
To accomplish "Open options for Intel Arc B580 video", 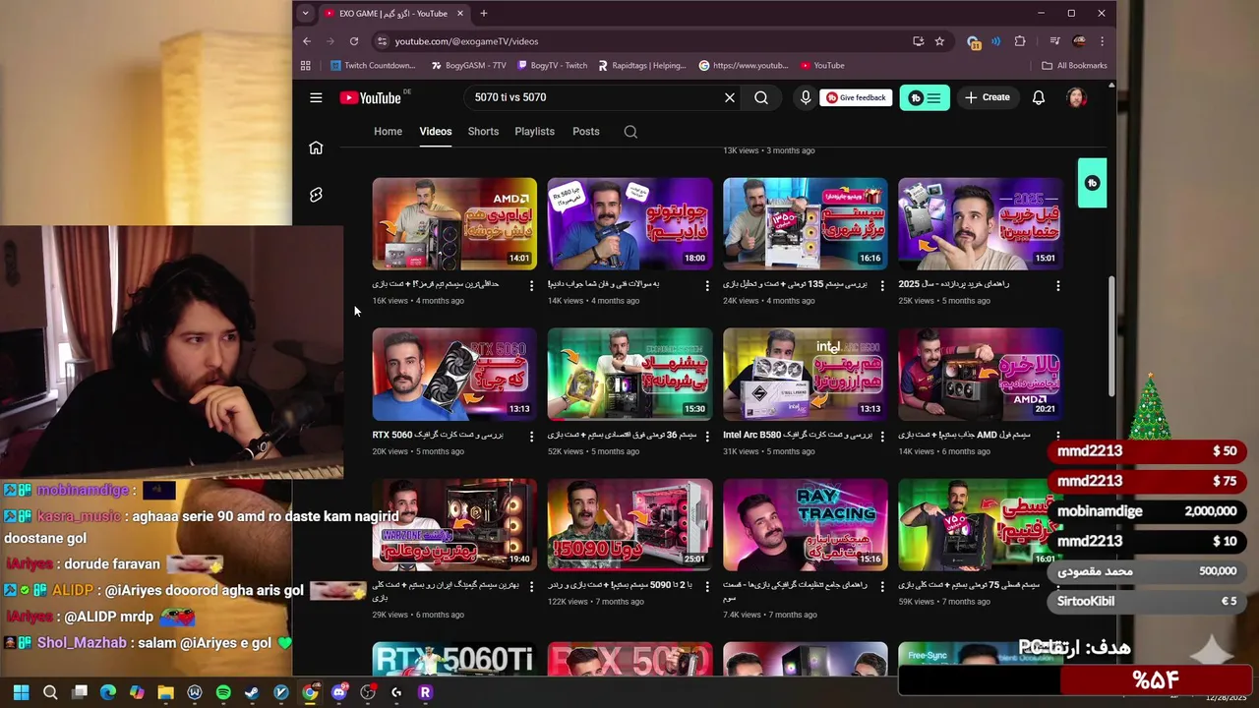I will click(882, 437).
